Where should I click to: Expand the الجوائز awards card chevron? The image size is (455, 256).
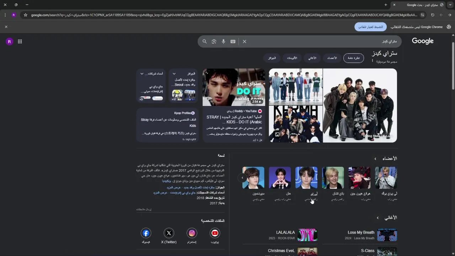point(174,74)
